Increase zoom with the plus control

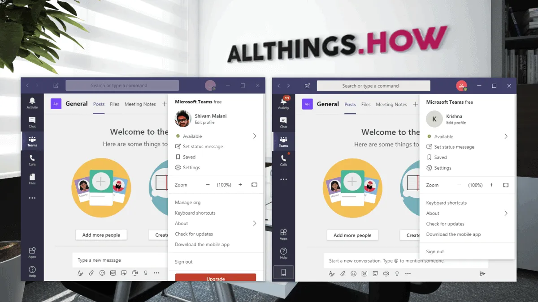tap(240, 184)
